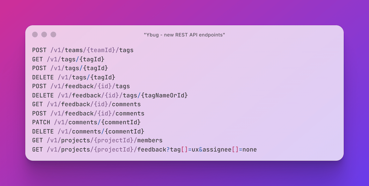Image resolution: width=369 pixels, height=186 pixels.
Task: Click the PATCH method keyword
Action: tap(41, 122)
